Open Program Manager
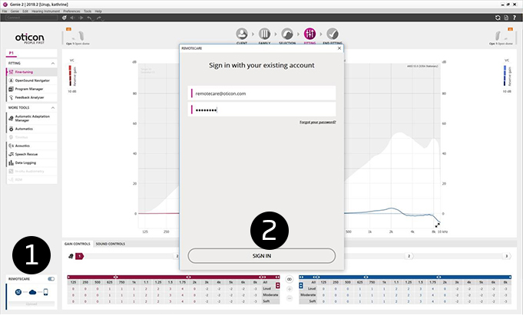The width and height of the screenshot is (523, 315). [31, 89]
